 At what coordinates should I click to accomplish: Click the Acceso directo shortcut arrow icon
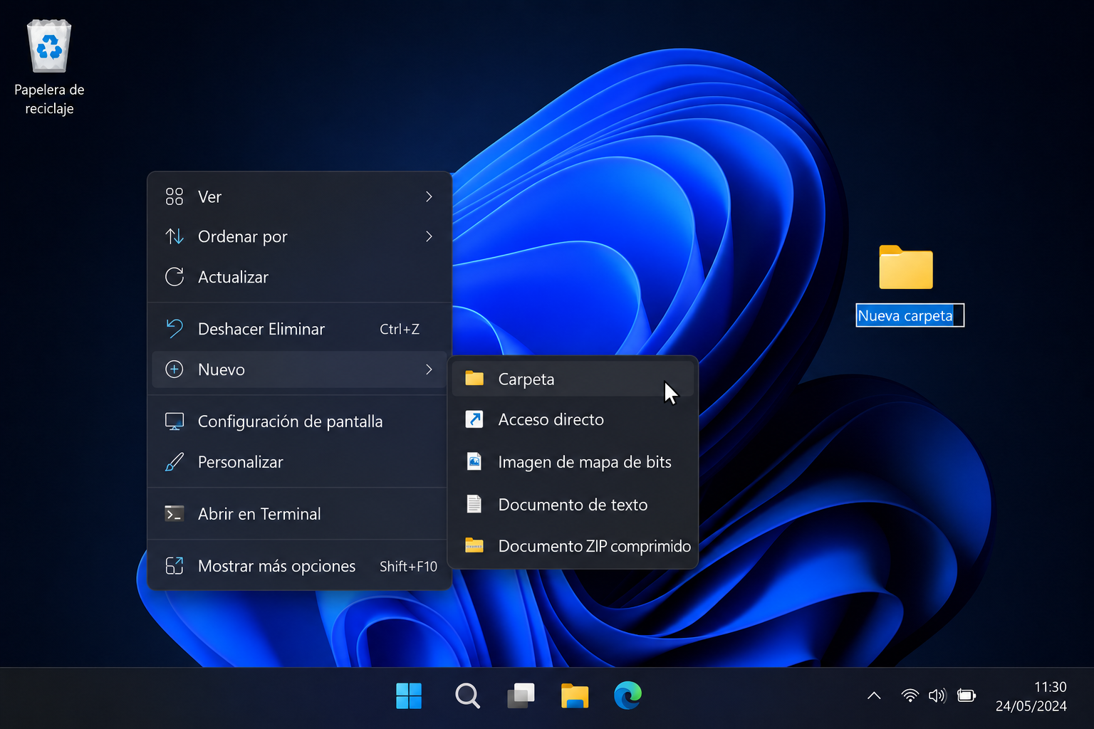click(474, 419)
